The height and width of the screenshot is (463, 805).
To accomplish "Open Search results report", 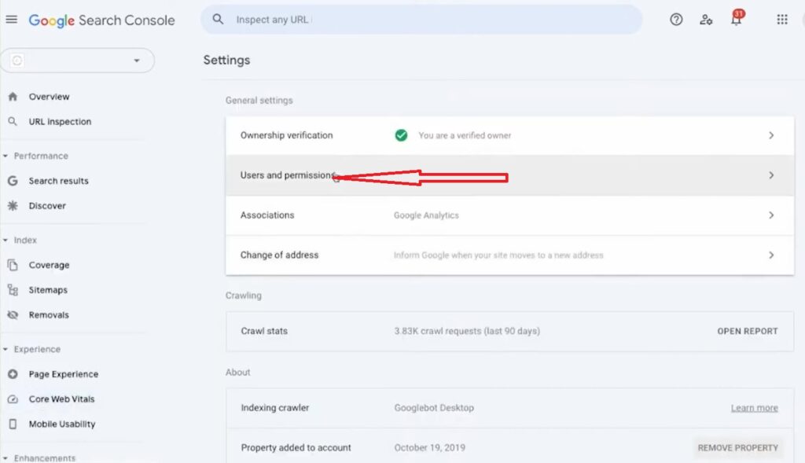I will coord(58,181).
